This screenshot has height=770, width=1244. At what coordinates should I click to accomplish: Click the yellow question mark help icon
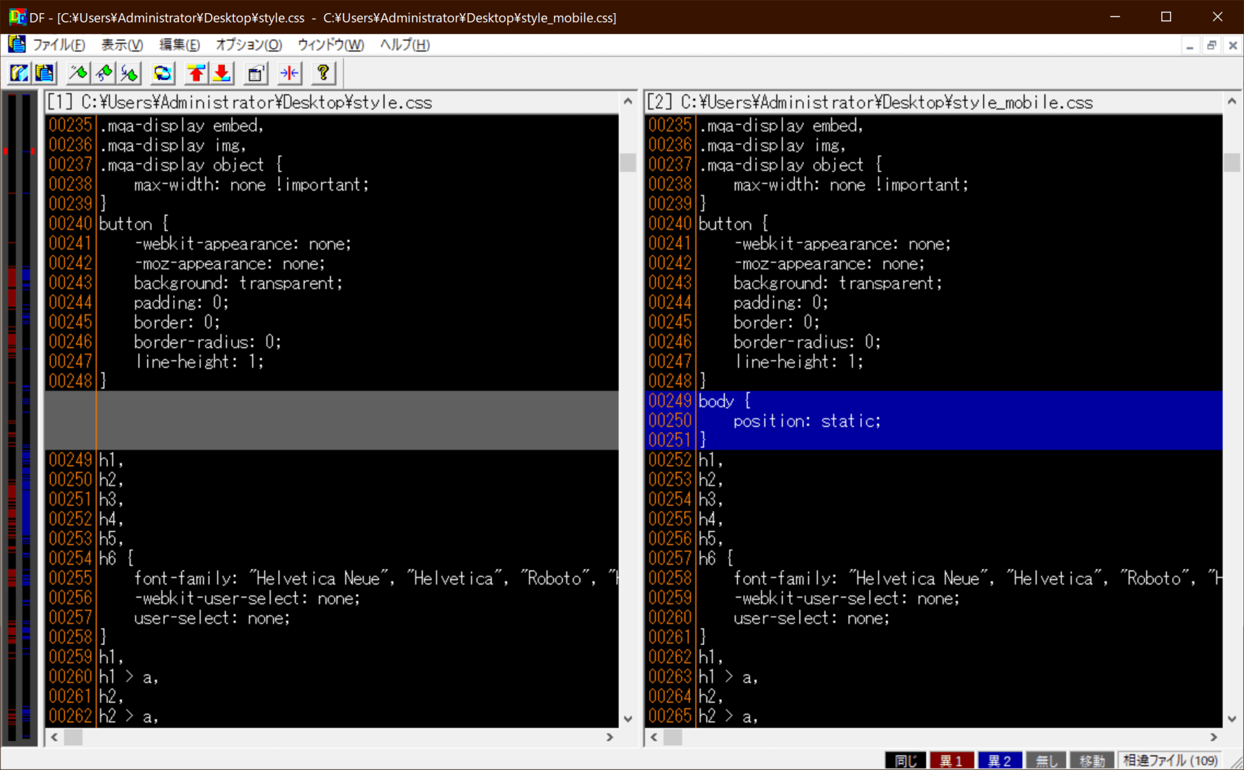[x=323, y=73]
